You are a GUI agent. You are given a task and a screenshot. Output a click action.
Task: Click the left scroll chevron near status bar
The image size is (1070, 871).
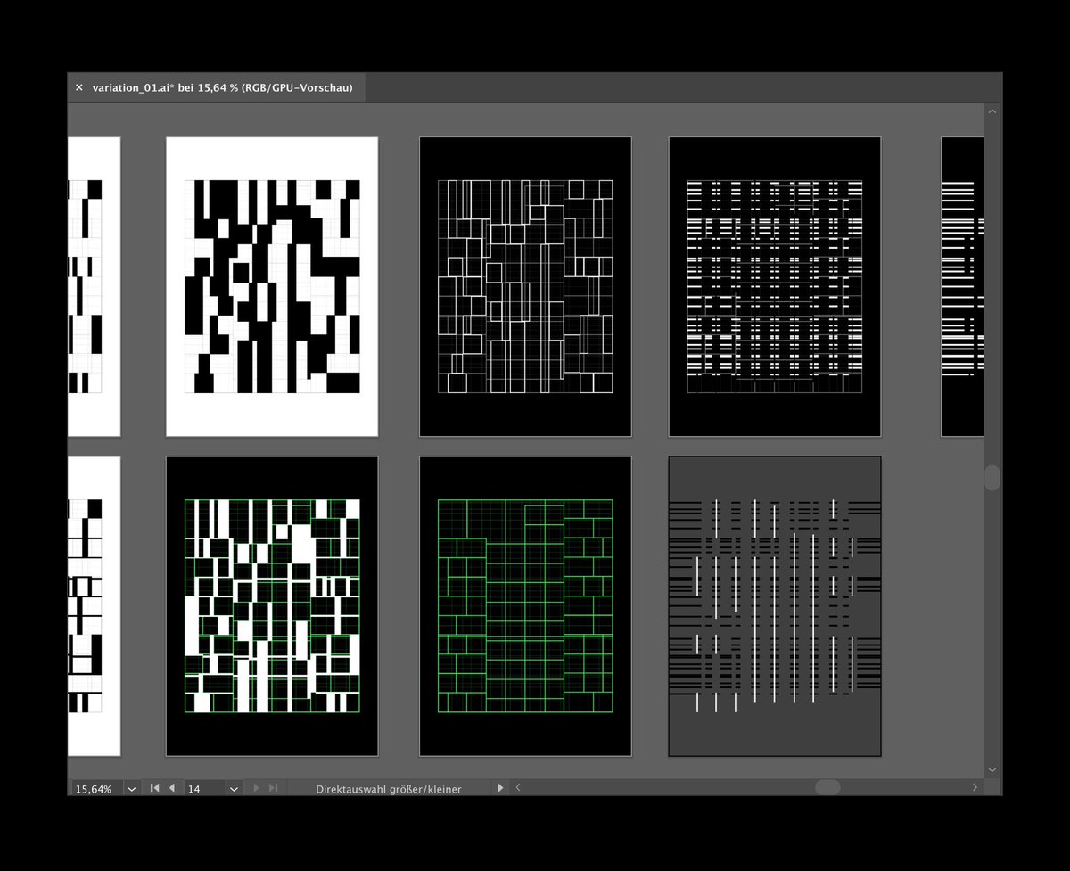tap(518, 788)
